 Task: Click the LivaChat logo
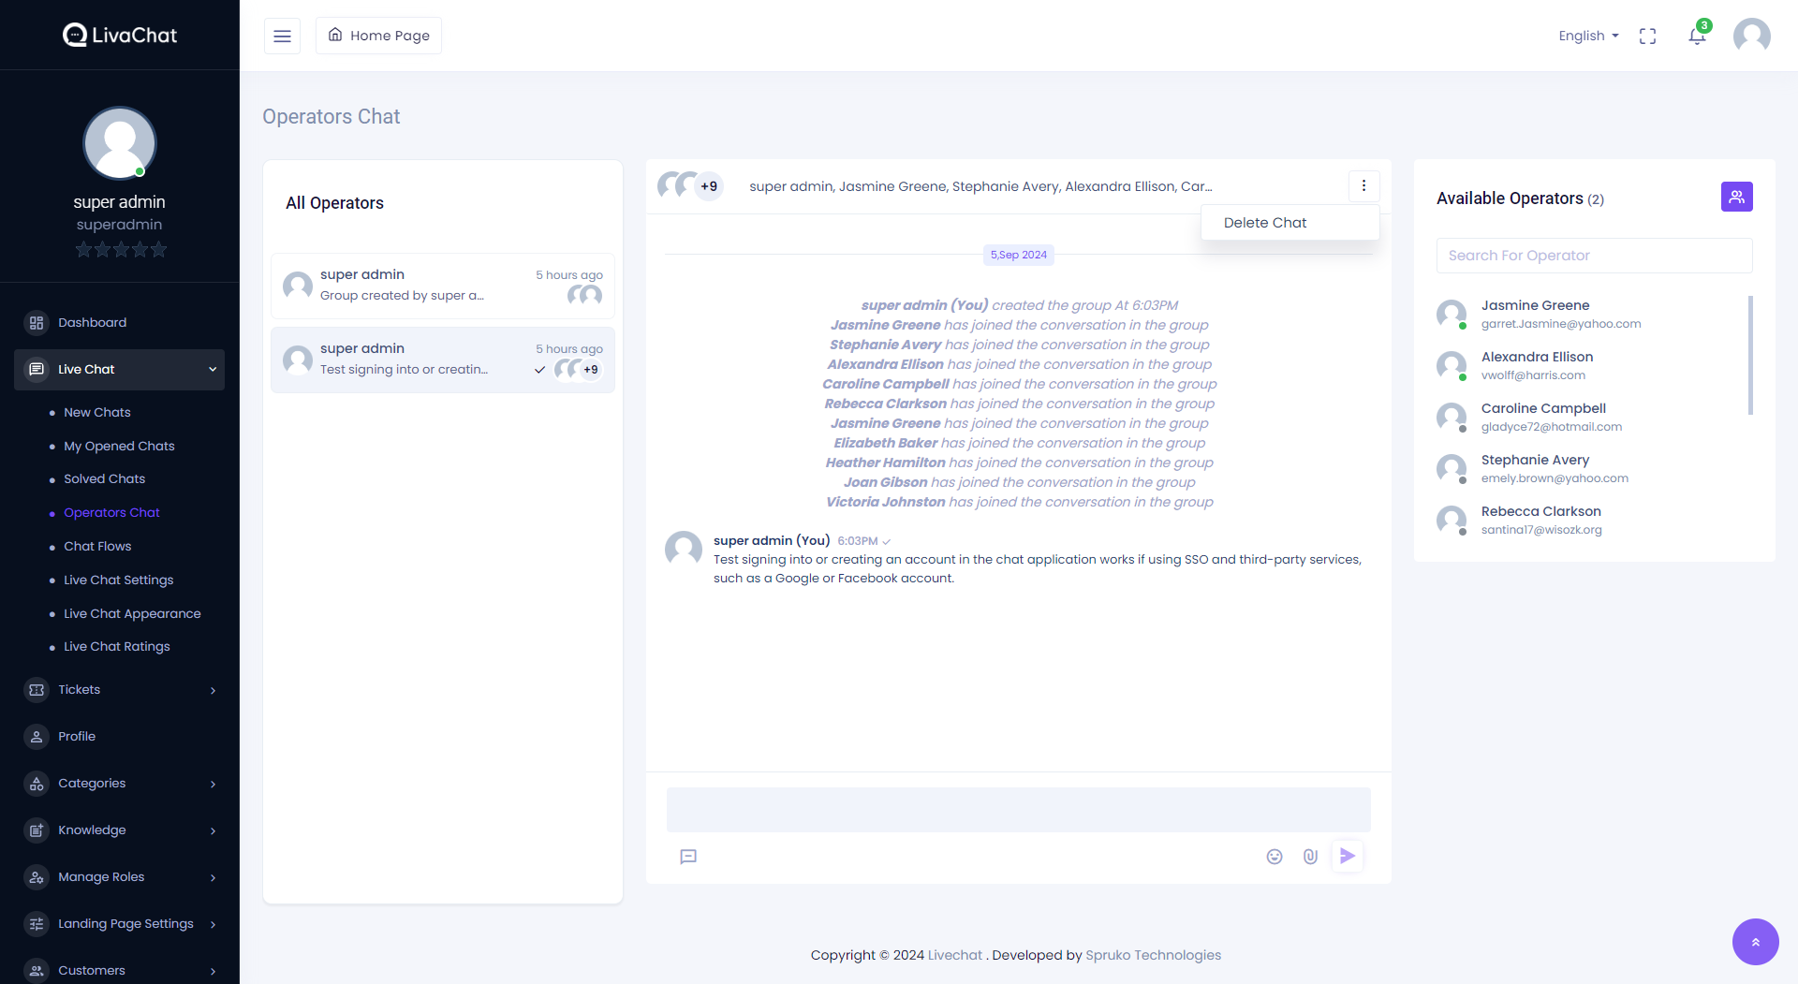[x=119, y=35]
